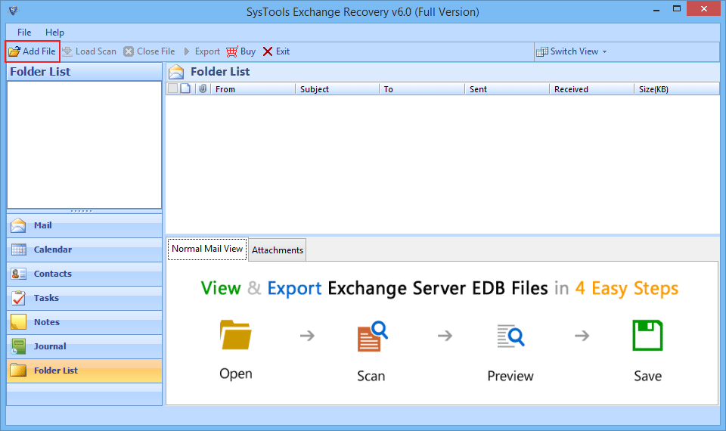Go to the Contacts section
Screen dimensions: 726x431
tap(84, 274)
